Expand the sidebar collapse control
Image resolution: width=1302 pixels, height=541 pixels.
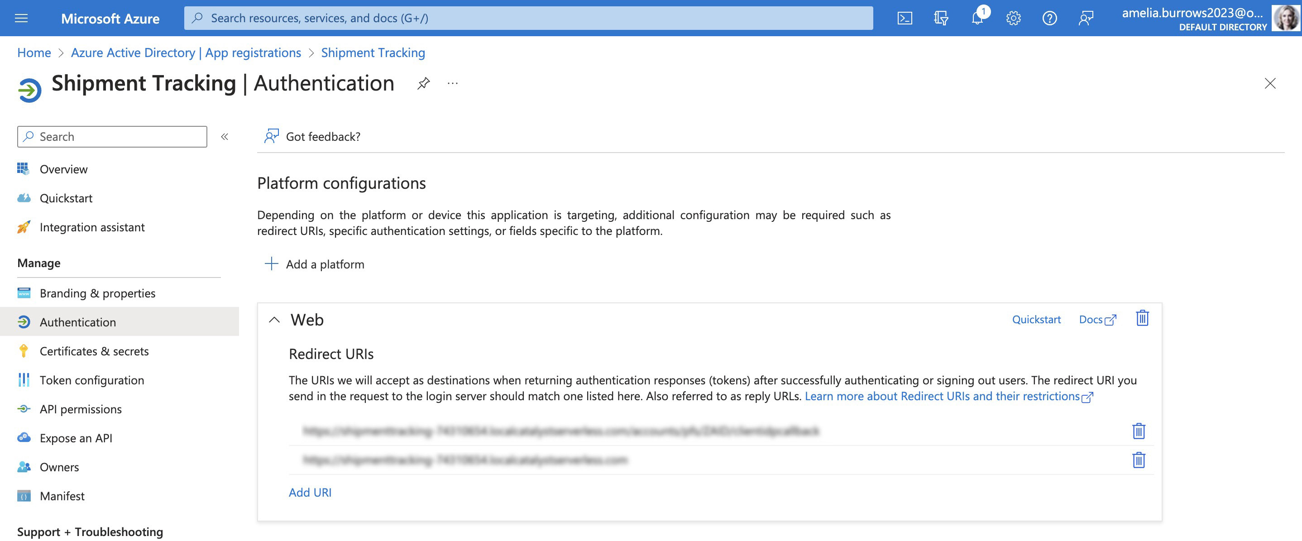click(225, 136)
